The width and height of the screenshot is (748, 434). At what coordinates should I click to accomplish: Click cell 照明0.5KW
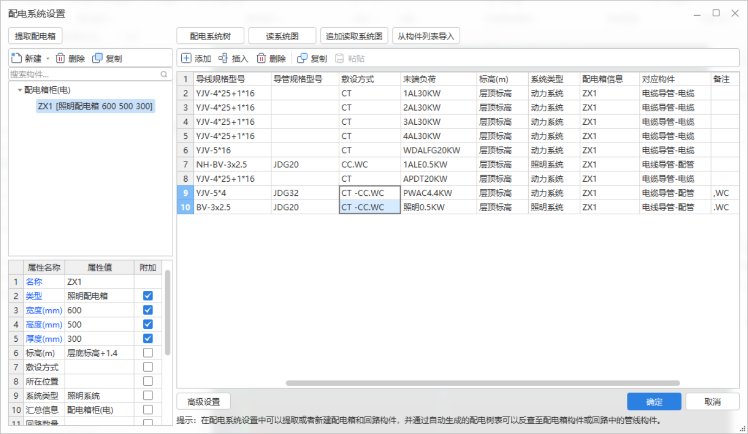[439, 207]
